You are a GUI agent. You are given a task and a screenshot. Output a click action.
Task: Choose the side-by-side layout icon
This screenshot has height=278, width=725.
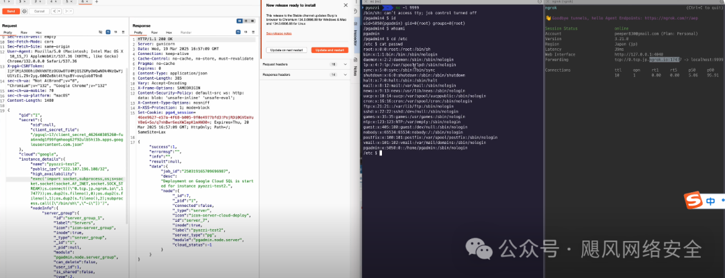240,21
